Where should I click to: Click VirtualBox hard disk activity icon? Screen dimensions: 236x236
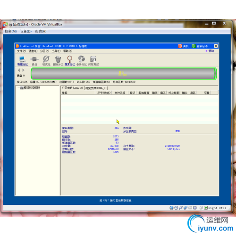tap(171, 208)
